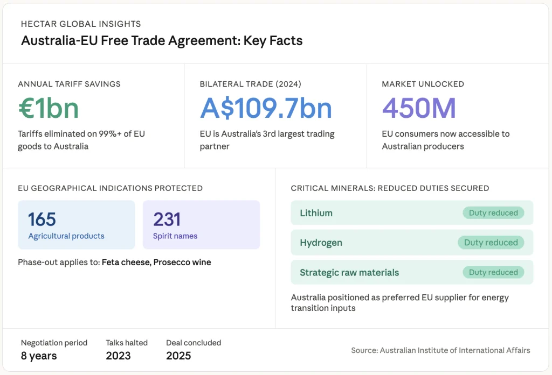The height and width of the screenshot is (375, 552).
Task: Click 'Source: Australian Institute of International Affairs'
Action: [x=440, y=350]
